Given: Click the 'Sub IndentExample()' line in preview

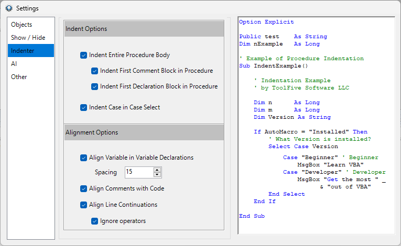Looking at the screenshot, I should (274, 66).
